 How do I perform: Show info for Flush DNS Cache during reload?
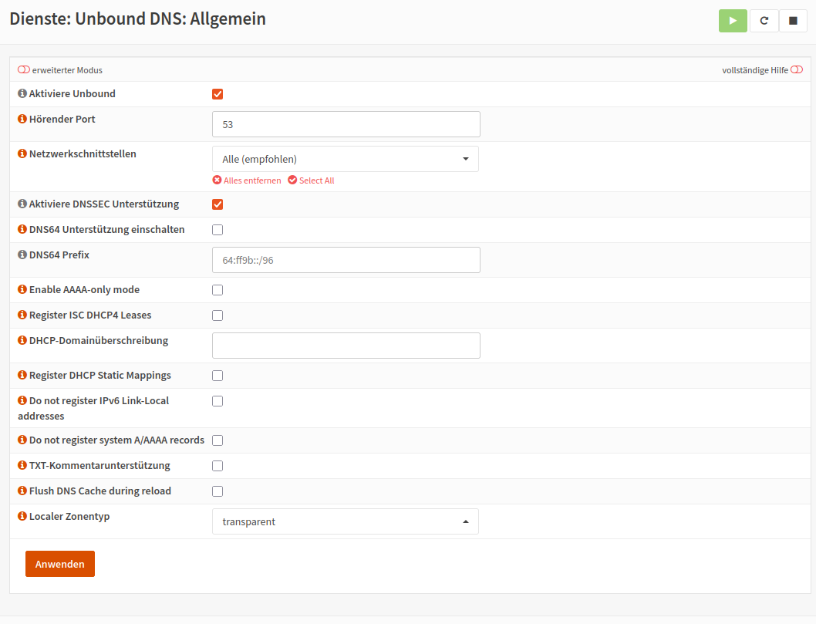click(x=22, y=491)
